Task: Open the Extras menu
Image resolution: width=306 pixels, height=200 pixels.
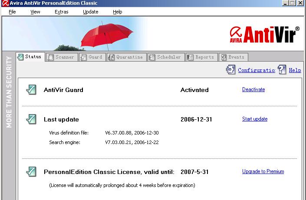Action: 62,12
